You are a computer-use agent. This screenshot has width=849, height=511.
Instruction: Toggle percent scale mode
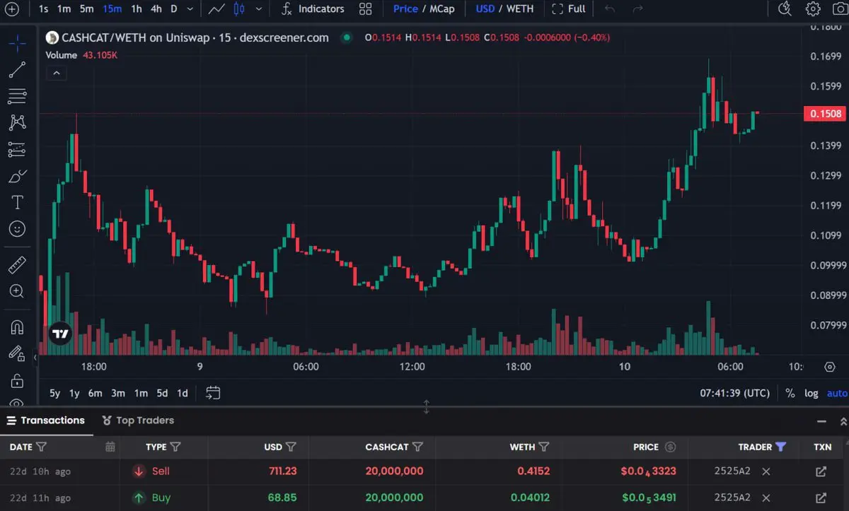[790, 393]
